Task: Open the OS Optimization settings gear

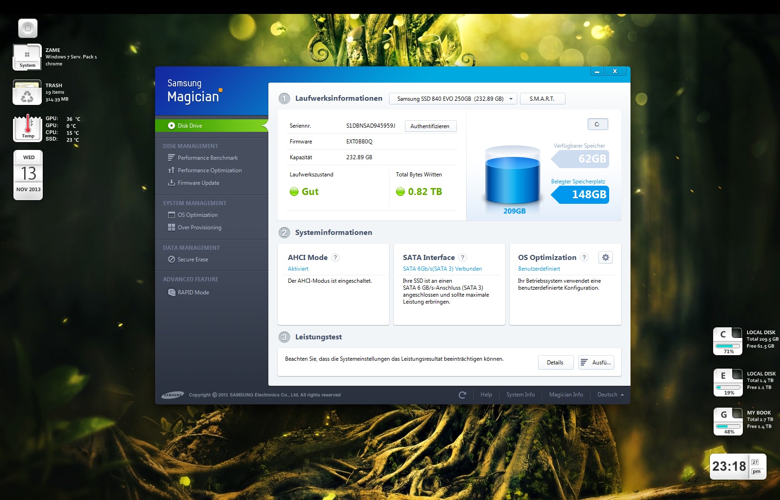Action: pyautogui.click(x=605, y=257)
